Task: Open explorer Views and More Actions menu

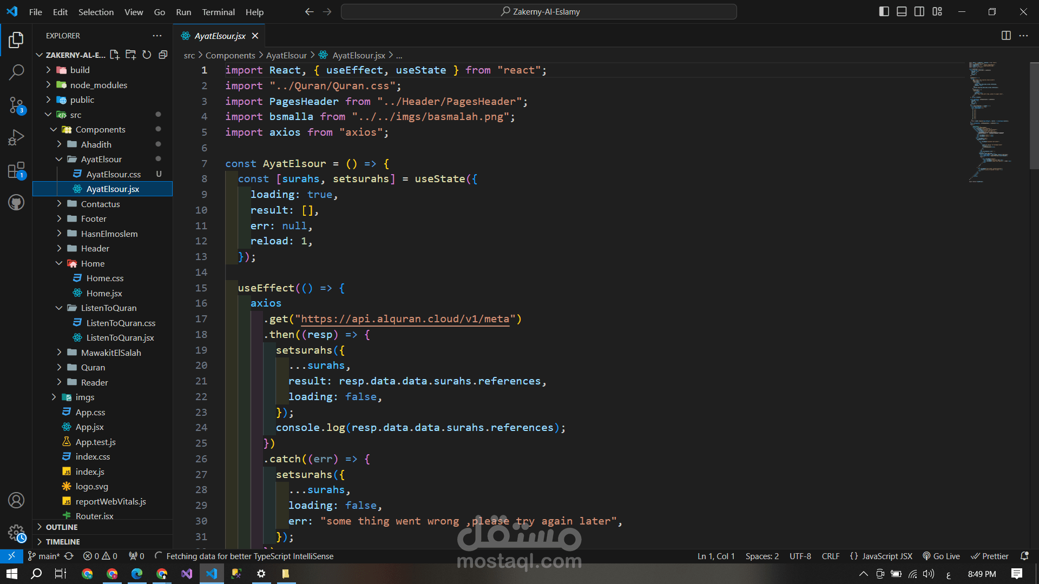Action: click(157, 36)
